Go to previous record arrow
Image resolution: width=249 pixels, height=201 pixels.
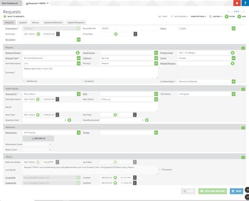pyautogui.click(x=232, y=12)
